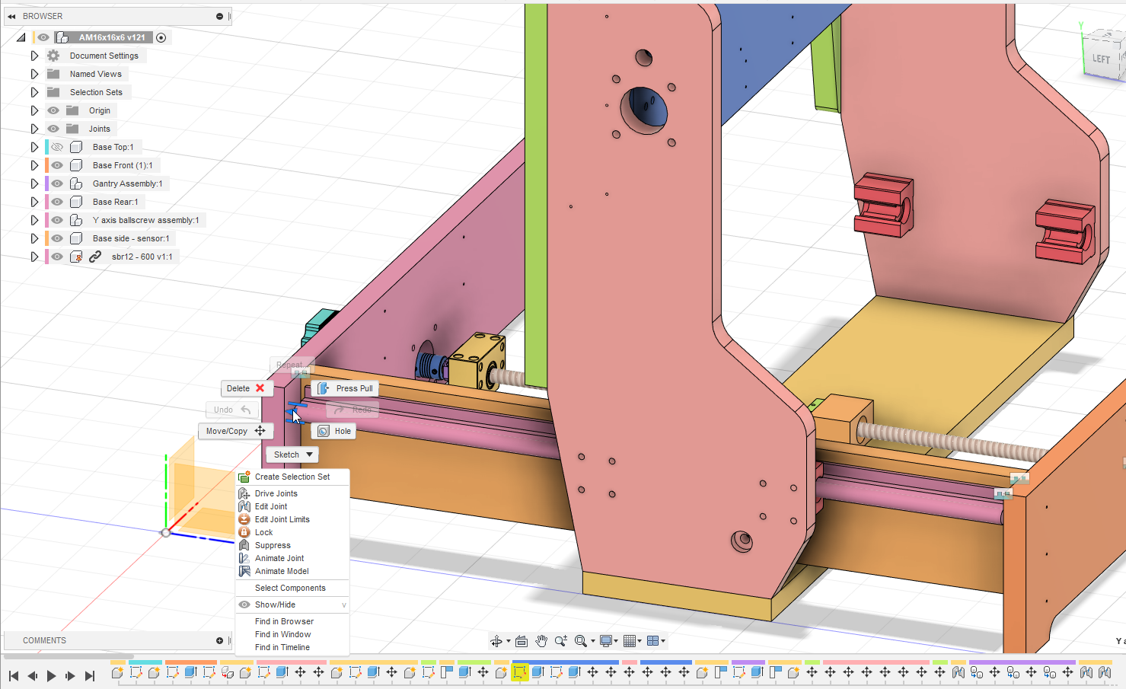Toggle visibility of the Origin folder
Image resolution: width=1126 pixels, height=689 pixels.
53,110
